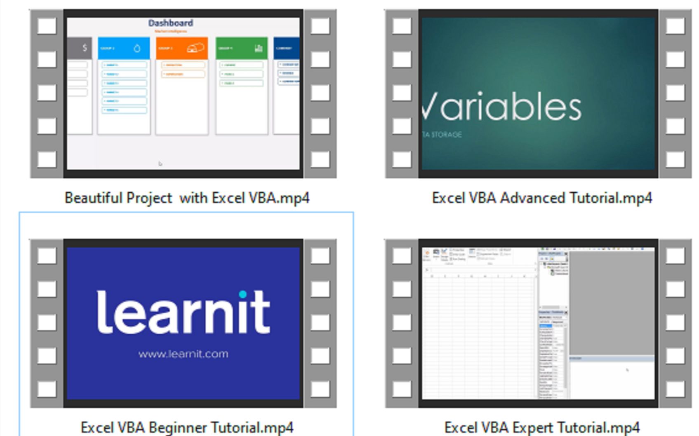The width and height of the screenshot is (699, 436).
Task: Click the file name "Beautiful Project with Excel VBA.mp4"
Action: 187,198
